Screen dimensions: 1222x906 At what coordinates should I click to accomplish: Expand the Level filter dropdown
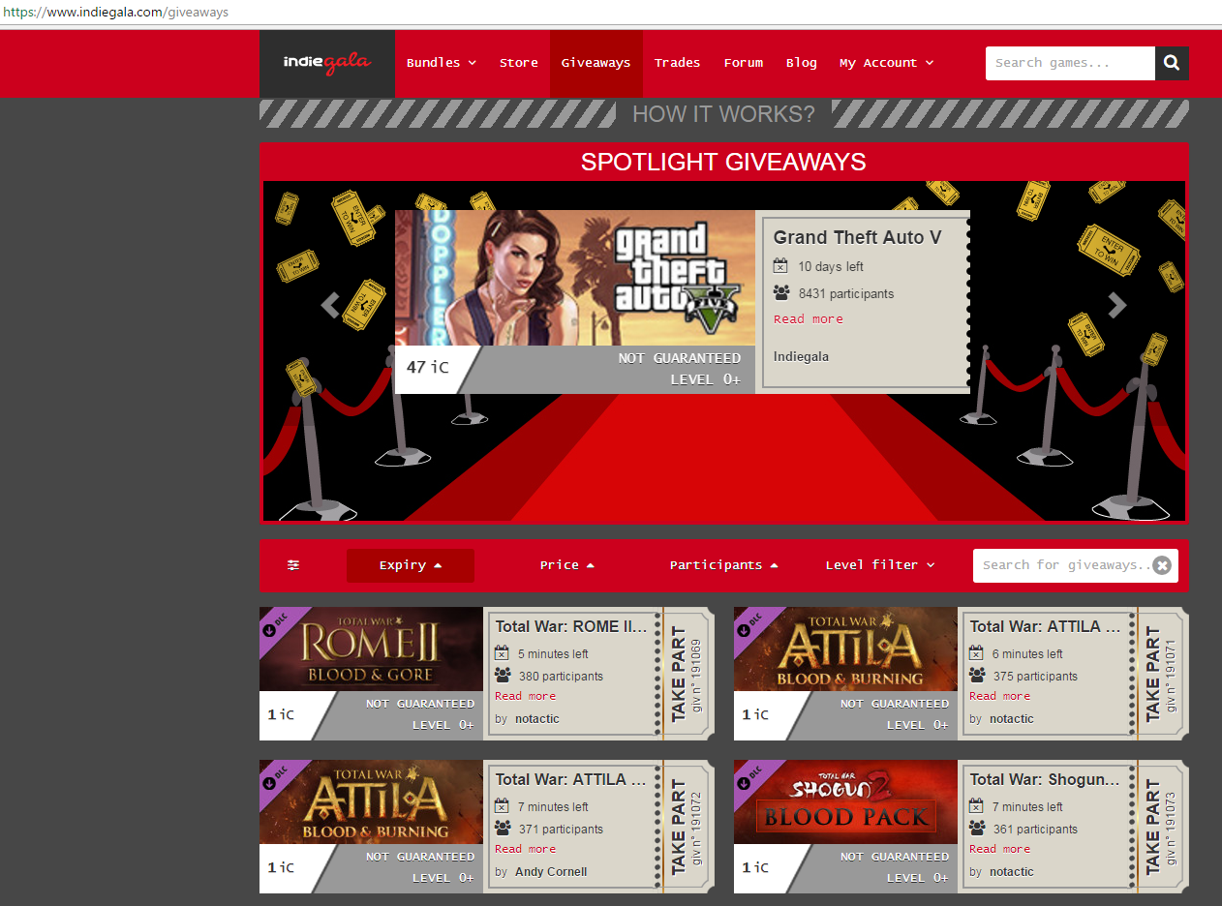click(880, 565)
